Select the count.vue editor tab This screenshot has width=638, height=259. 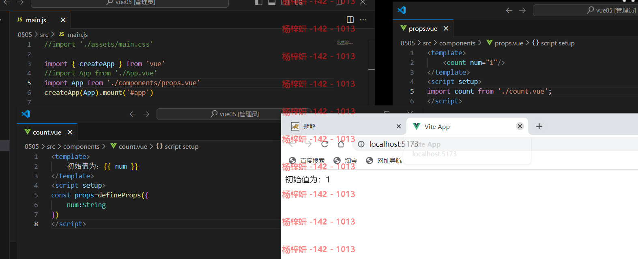(47, 132)
